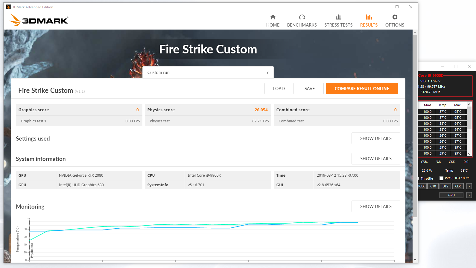
Task: Click the 3120.72 MHz frequency reading
Action: 430,92
